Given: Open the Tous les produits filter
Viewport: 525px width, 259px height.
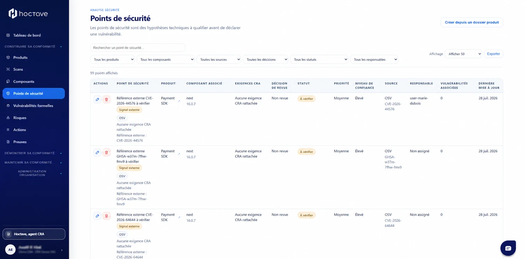Looking at the screenshot, I should click(x=113, y=60).
